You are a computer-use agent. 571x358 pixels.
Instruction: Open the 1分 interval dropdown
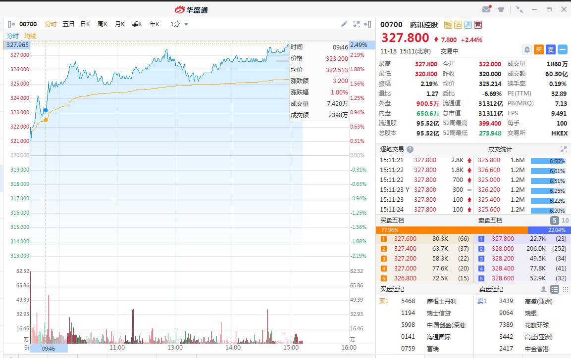coord(179,24)
